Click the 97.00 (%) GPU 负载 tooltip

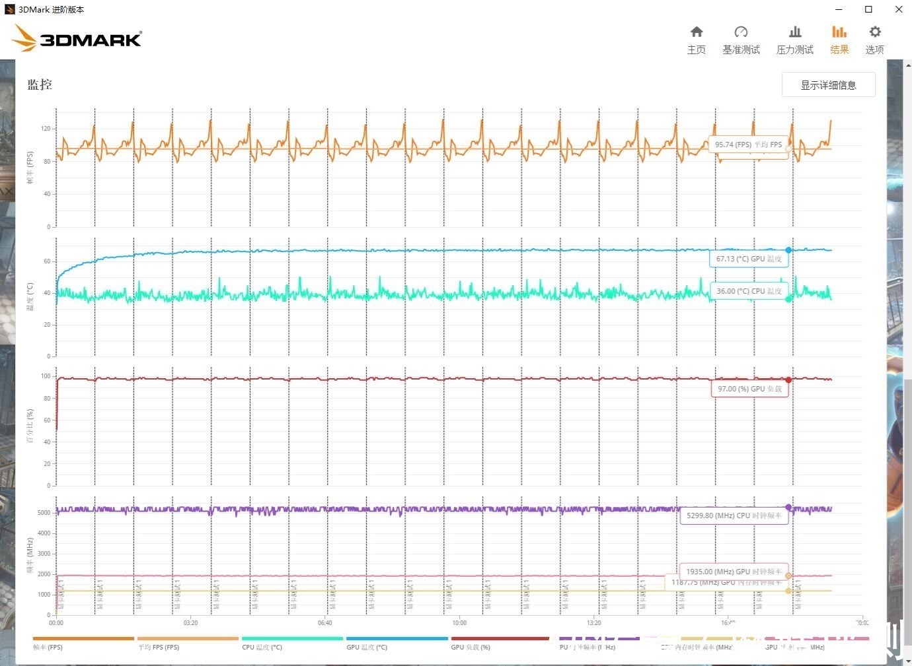pyautogui.click(x=749, y=389)
